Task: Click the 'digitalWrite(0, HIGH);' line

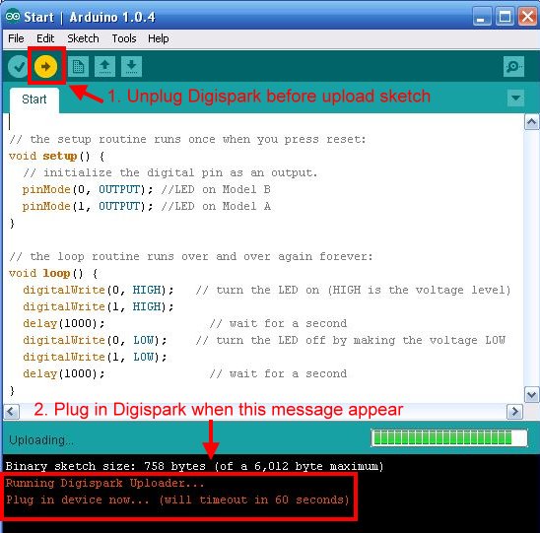Action: (99, 290)
